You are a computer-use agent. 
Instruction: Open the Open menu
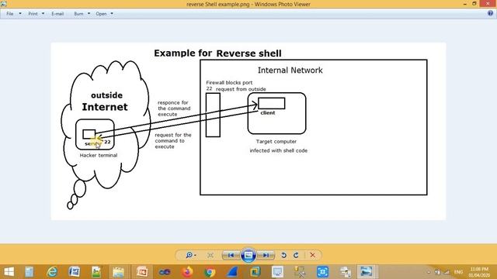[101, 14]
